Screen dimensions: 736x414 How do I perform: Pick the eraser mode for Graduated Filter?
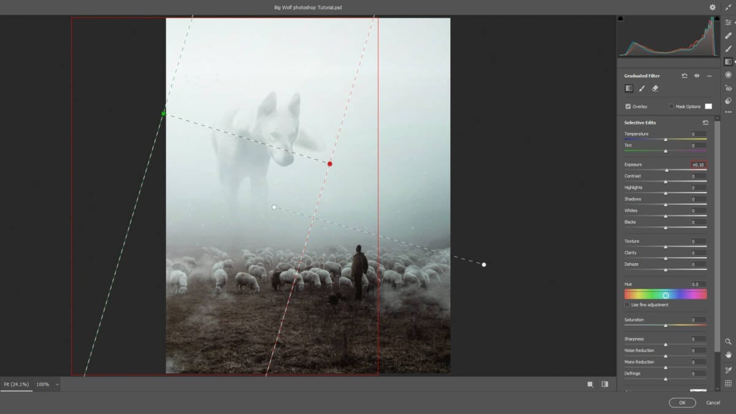655,88
